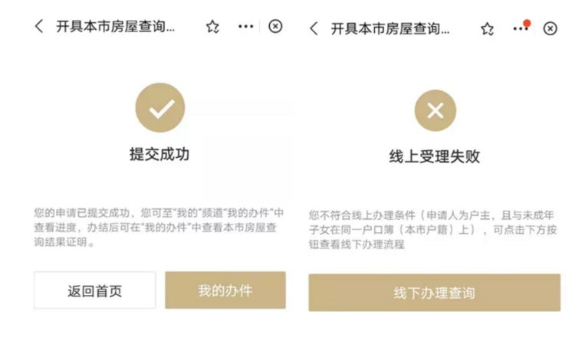
Task: Select the 提交成功 heading text
Action: click(x=159, y=154)
